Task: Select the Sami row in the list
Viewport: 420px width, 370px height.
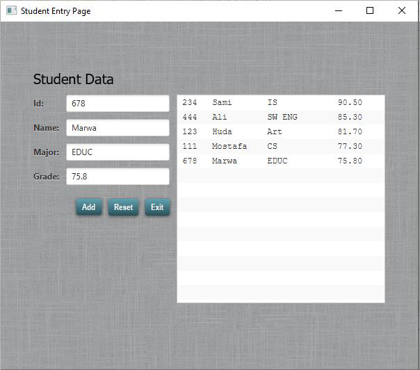Action: (x=281, y=102)
